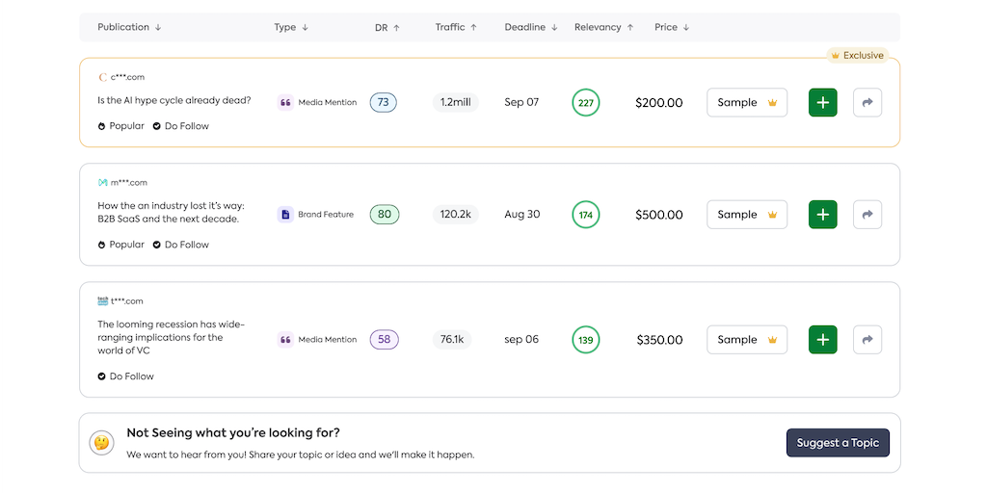Sort by Relevancy column header

(603, 27)
